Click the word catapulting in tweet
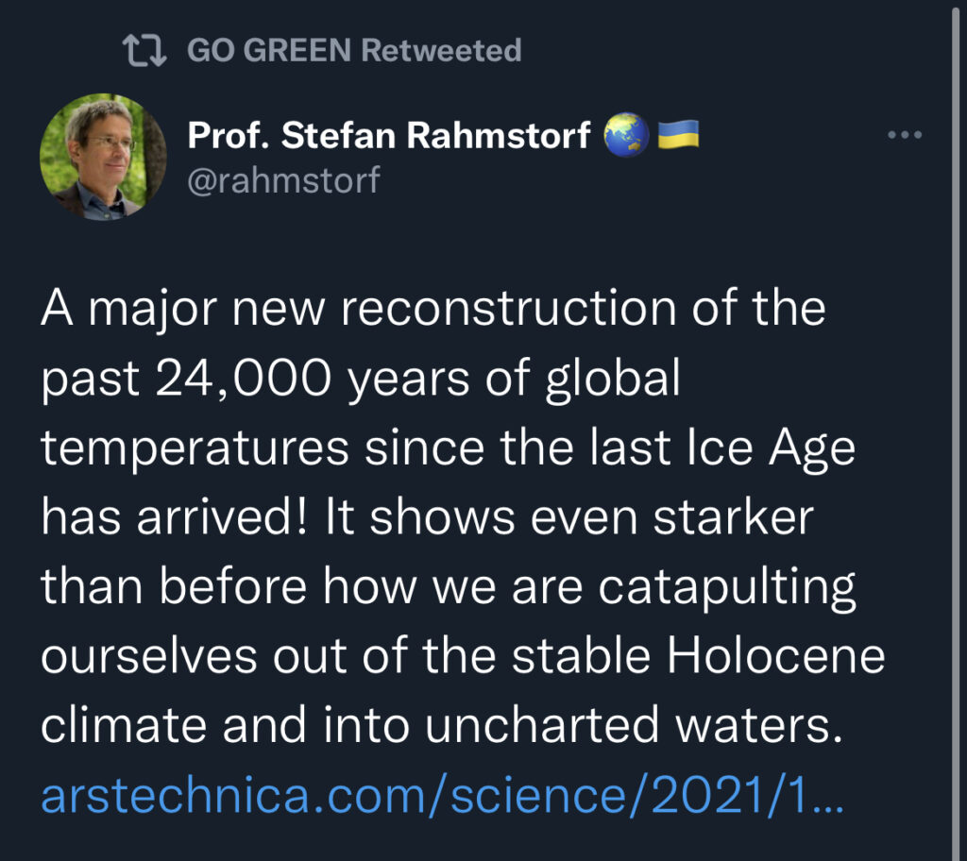 [726, 588]
